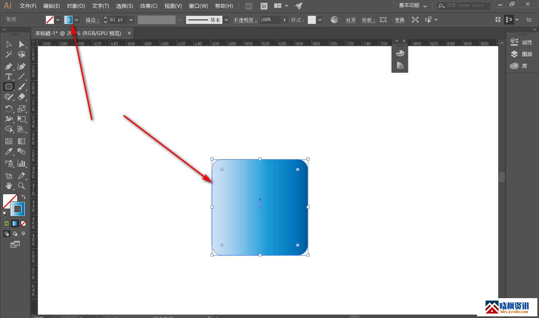
Task: Open the 对象(O) menu
Action: (x=76, y=6)
